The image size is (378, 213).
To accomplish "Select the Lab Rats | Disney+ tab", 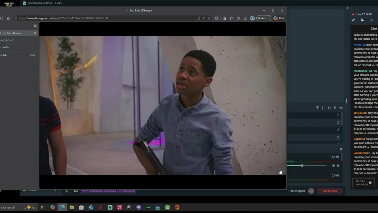I will (18, 33).
